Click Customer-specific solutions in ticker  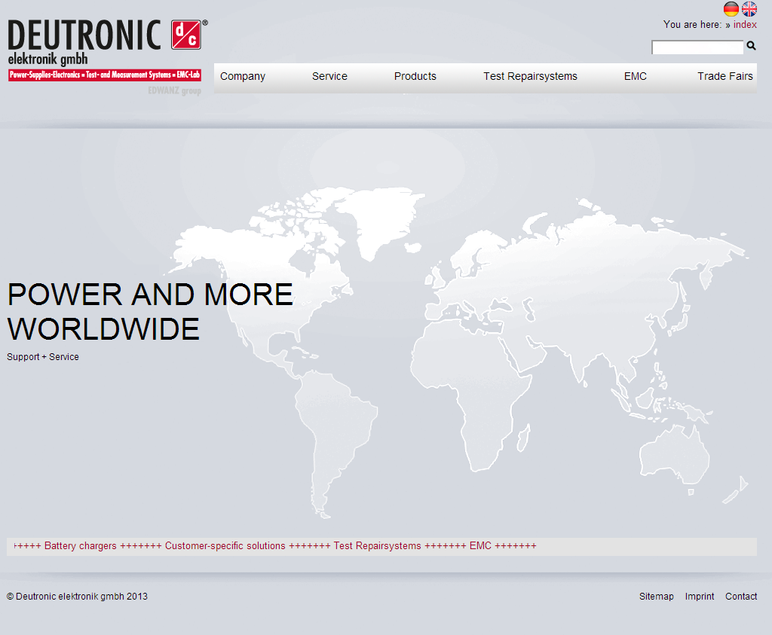coord(225,546)
